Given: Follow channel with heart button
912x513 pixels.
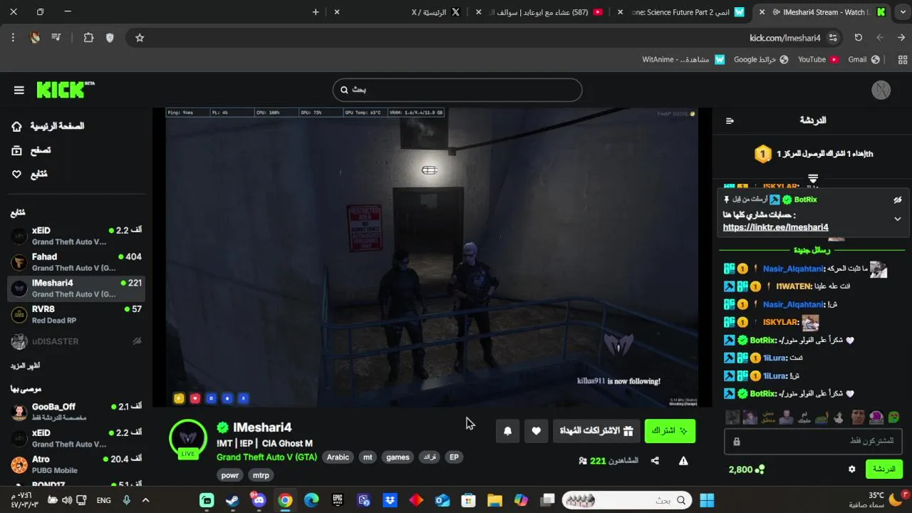Looking at the screenshot, I should click(537, 431).
